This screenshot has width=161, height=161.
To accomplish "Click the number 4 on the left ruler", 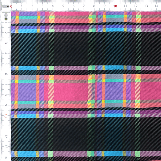I will 6,53.
